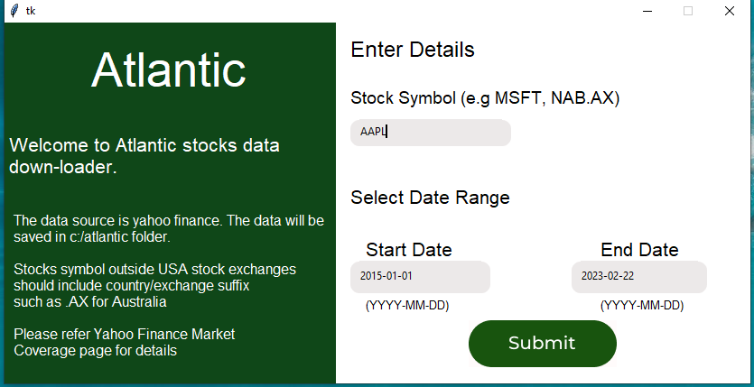Image resolution: width=754 pixels, height=387 pixels.
Task: Click the Start Date label
Action: tap(409, 250)
